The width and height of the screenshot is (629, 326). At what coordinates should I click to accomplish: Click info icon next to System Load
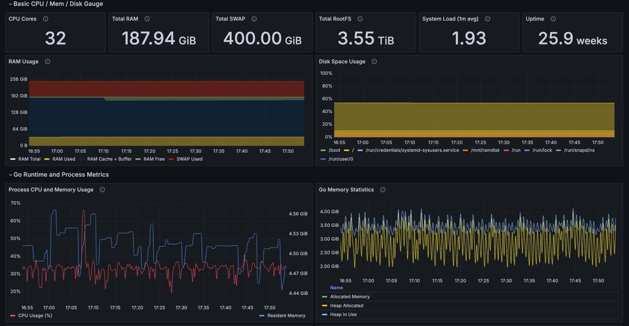[487, 19]
